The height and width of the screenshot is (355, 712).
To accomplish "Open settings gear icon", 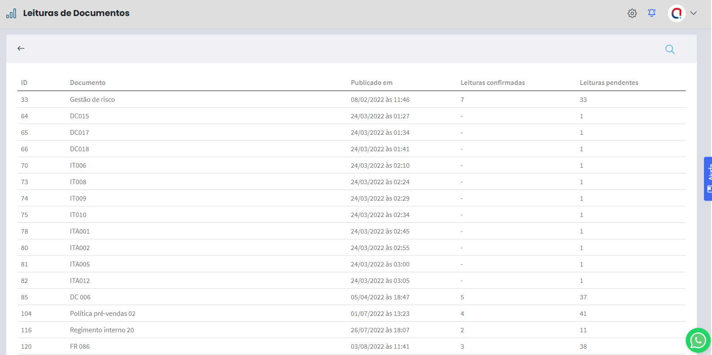I will coord(632,13).
